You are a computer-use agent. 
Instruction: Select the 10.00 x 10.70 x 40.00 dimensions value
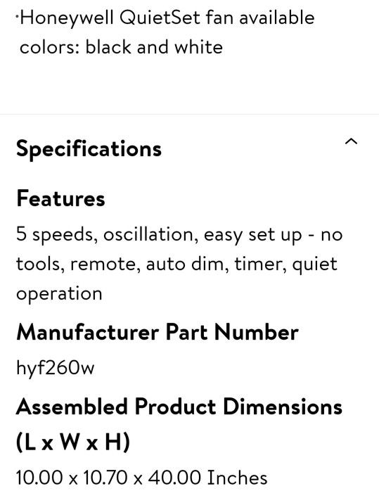141,478
